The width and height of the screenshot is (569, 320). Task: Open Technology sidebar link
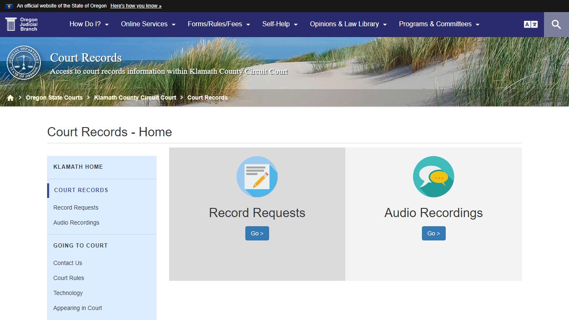(x=68, y=293)
